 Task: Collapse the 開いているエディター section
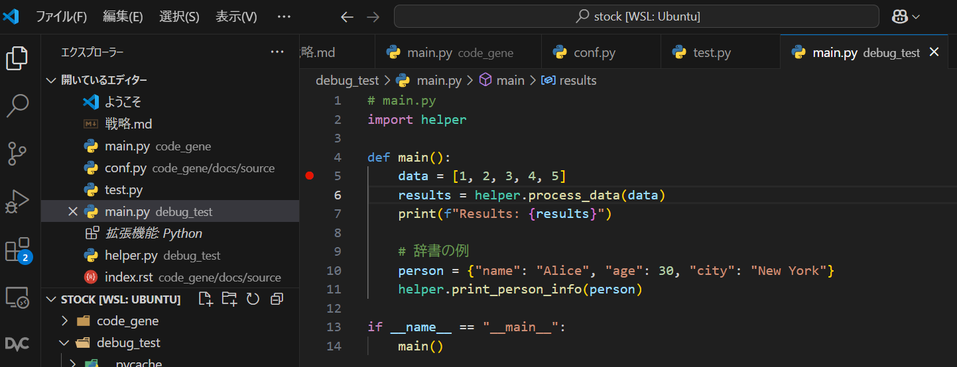(170, 80)
